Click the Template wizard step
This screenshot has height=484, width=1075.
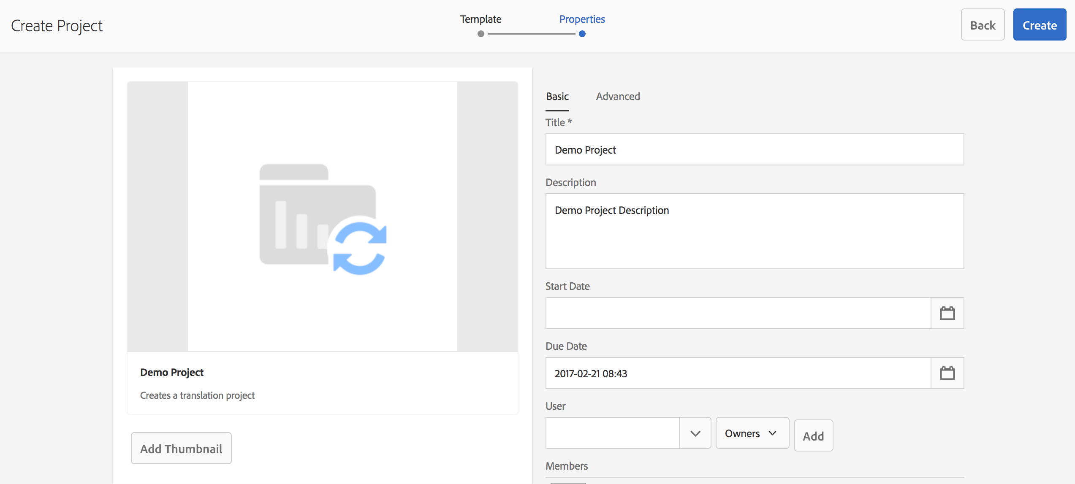[480, 19]
